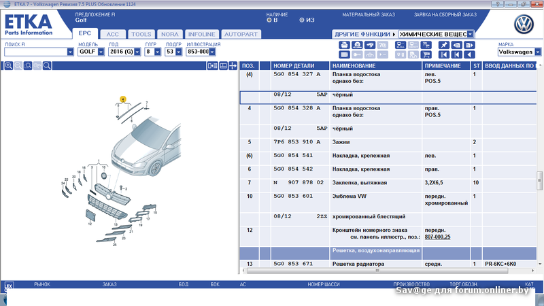This screenshot has width=544, height=306.
Task: Open the Модель GOLF dropdown
Action: point(101,52)
